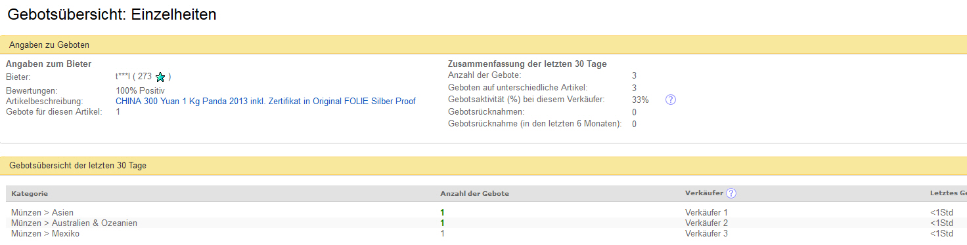
Task: Open help icon next to Gebotsaktivität percentage
Action: click(671, 100)
